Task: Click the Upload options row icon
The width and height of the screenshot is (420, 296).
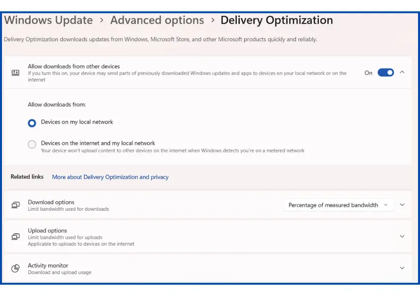Action: coord(15,237)
